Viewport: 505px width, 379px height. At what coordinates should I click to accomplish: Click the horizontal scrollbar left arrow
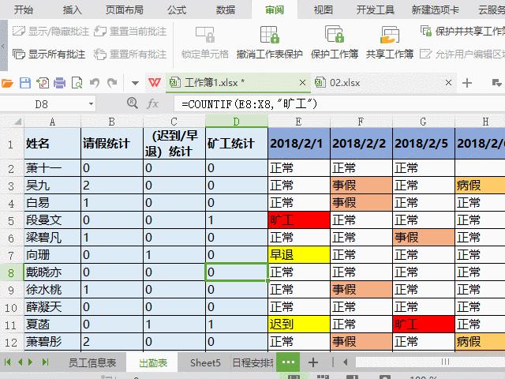tap(345, 362)
